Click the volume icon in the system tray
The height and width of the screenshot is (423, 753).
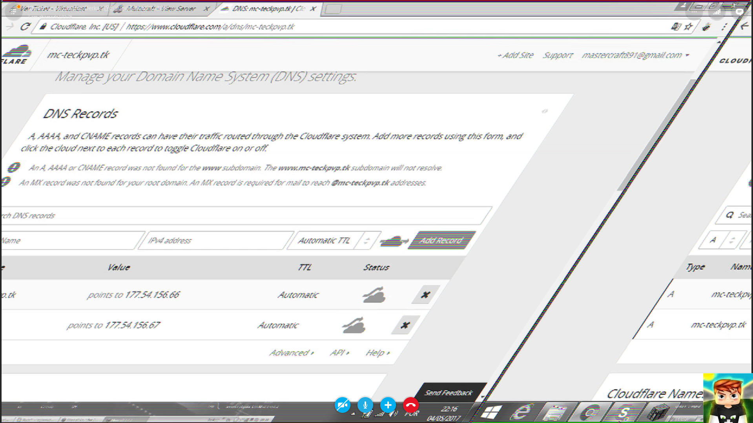tap(393, 414)
